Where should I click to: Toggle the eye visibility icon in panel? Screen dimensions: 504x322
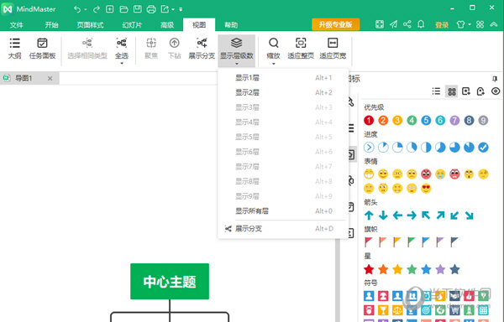(496, 91)
